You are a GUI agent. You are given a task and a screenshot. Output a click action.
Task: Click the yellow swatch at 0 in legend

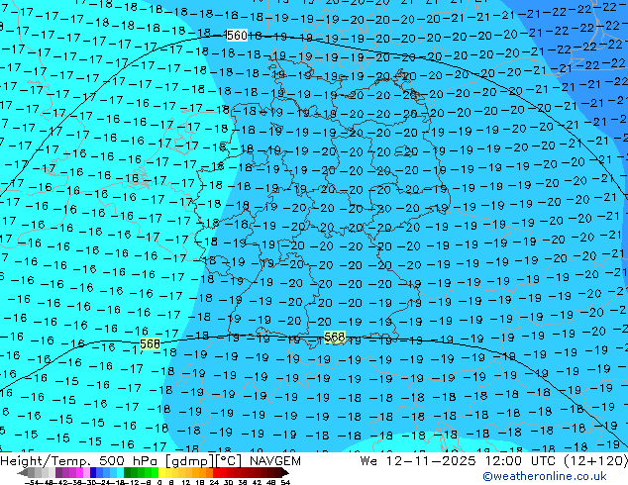point(161,472)
